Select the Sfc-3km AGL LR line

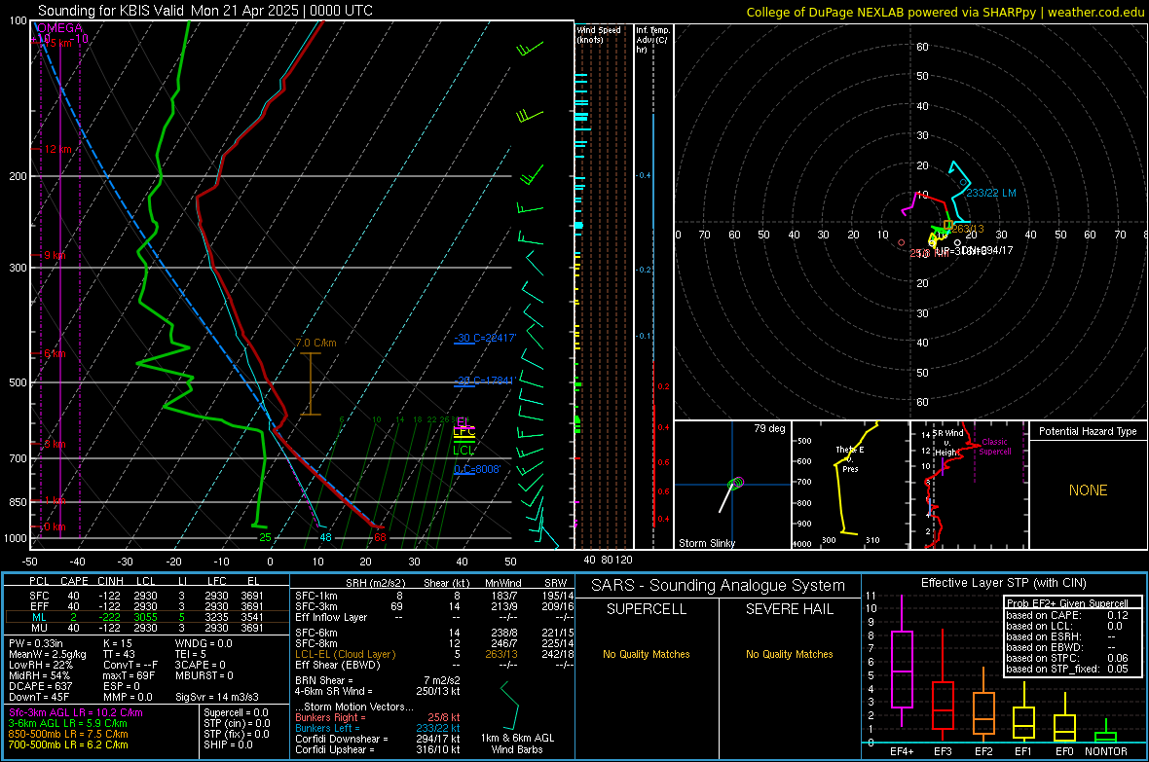tap(76, 713)
